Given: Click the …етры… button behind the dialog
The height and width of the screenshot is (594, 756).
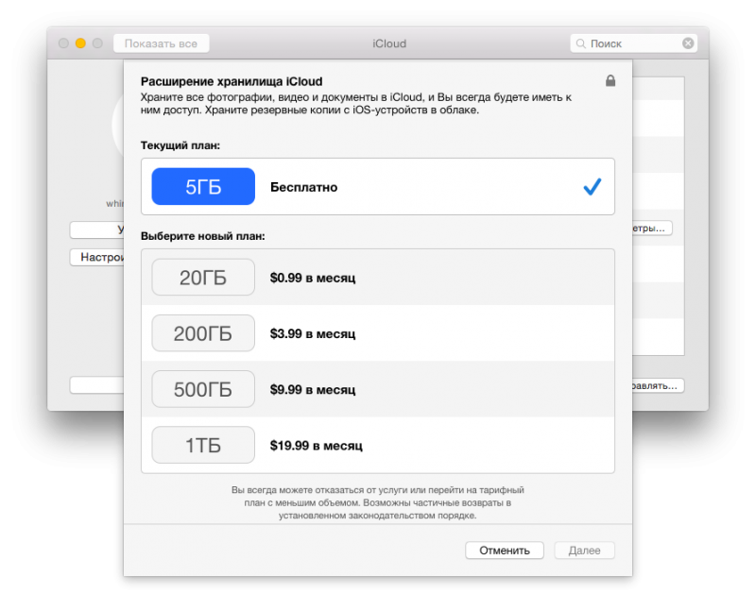Looking at the screenshot, I should pyautogui.click(x=652, y=228).
